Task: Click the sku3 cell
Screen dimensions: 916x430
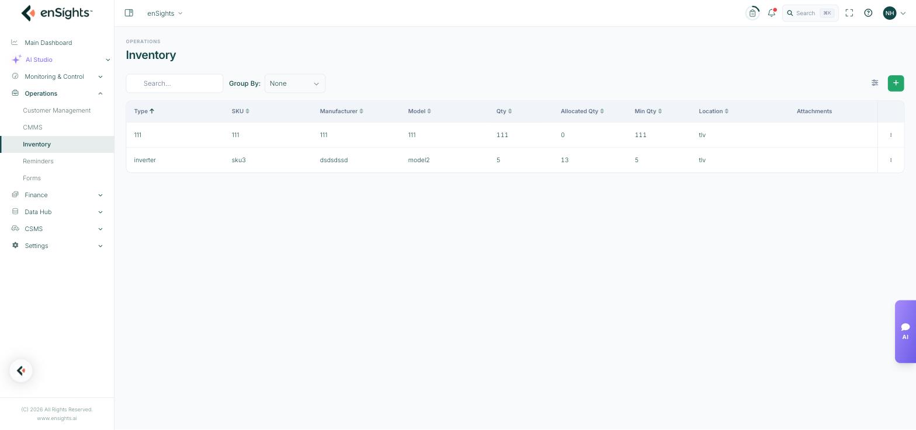Action: coord(238,160)
